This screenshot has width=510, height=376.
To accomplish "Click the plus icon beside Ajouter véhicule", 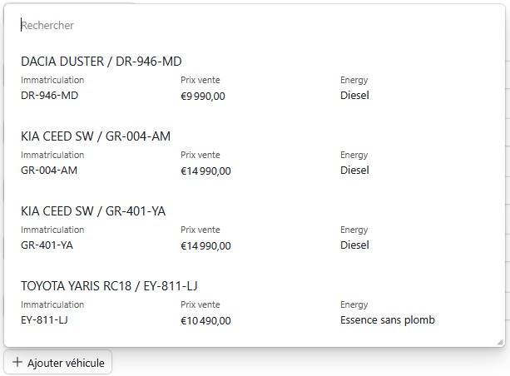I will coord(17,363).
